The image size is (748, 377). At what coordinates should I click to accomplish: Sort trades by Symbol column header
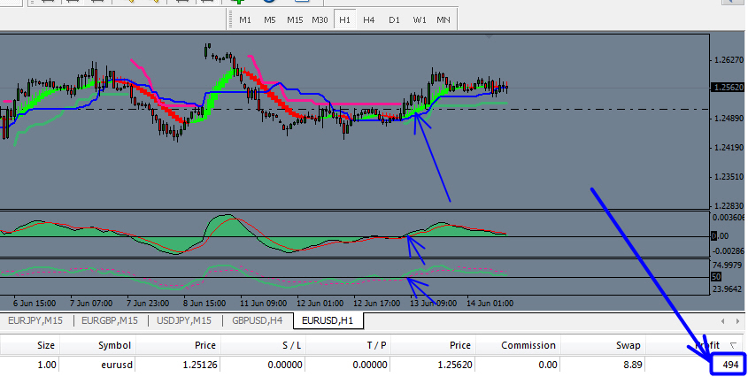pyautogui.click(x=114, y=345)
